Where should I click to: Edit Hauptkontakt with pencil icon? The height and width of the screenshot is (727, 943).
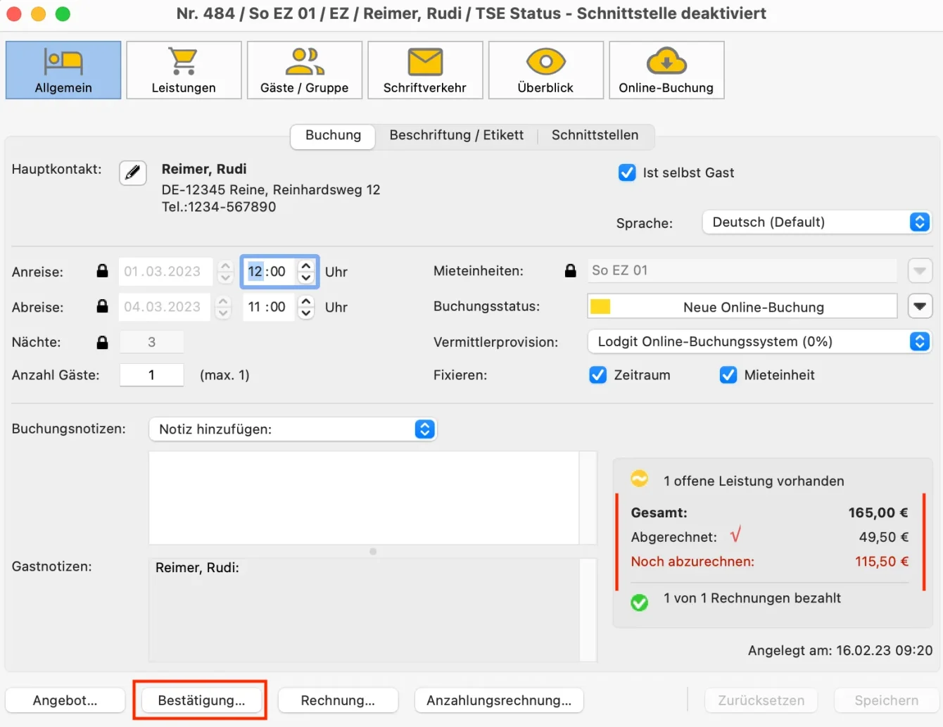(133, 172)
